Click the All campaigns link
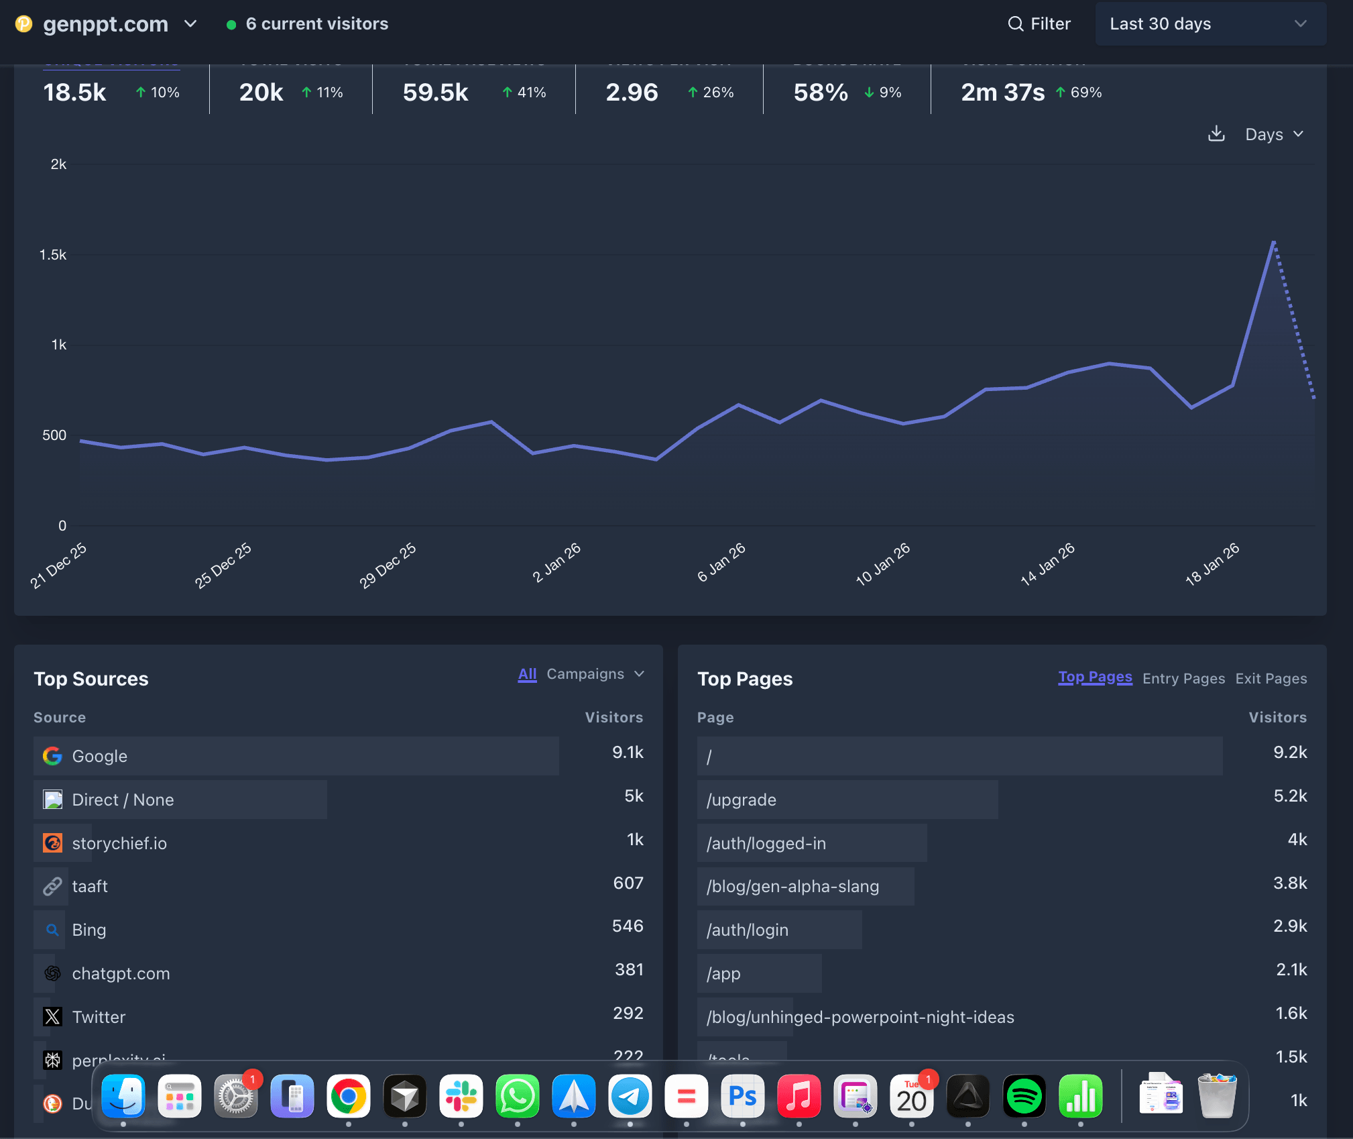1353x1139 pixels. coord(527,674)
